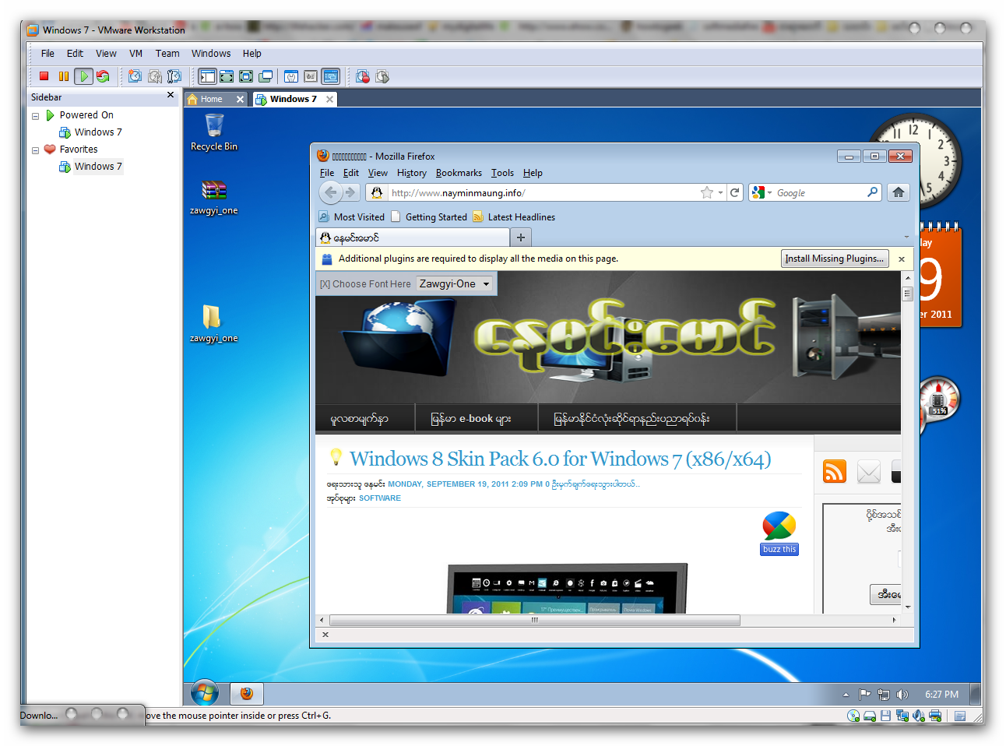1006x746 pixels.
Task: Take a snapshot of the virtual machine
Action: point(135,76)
